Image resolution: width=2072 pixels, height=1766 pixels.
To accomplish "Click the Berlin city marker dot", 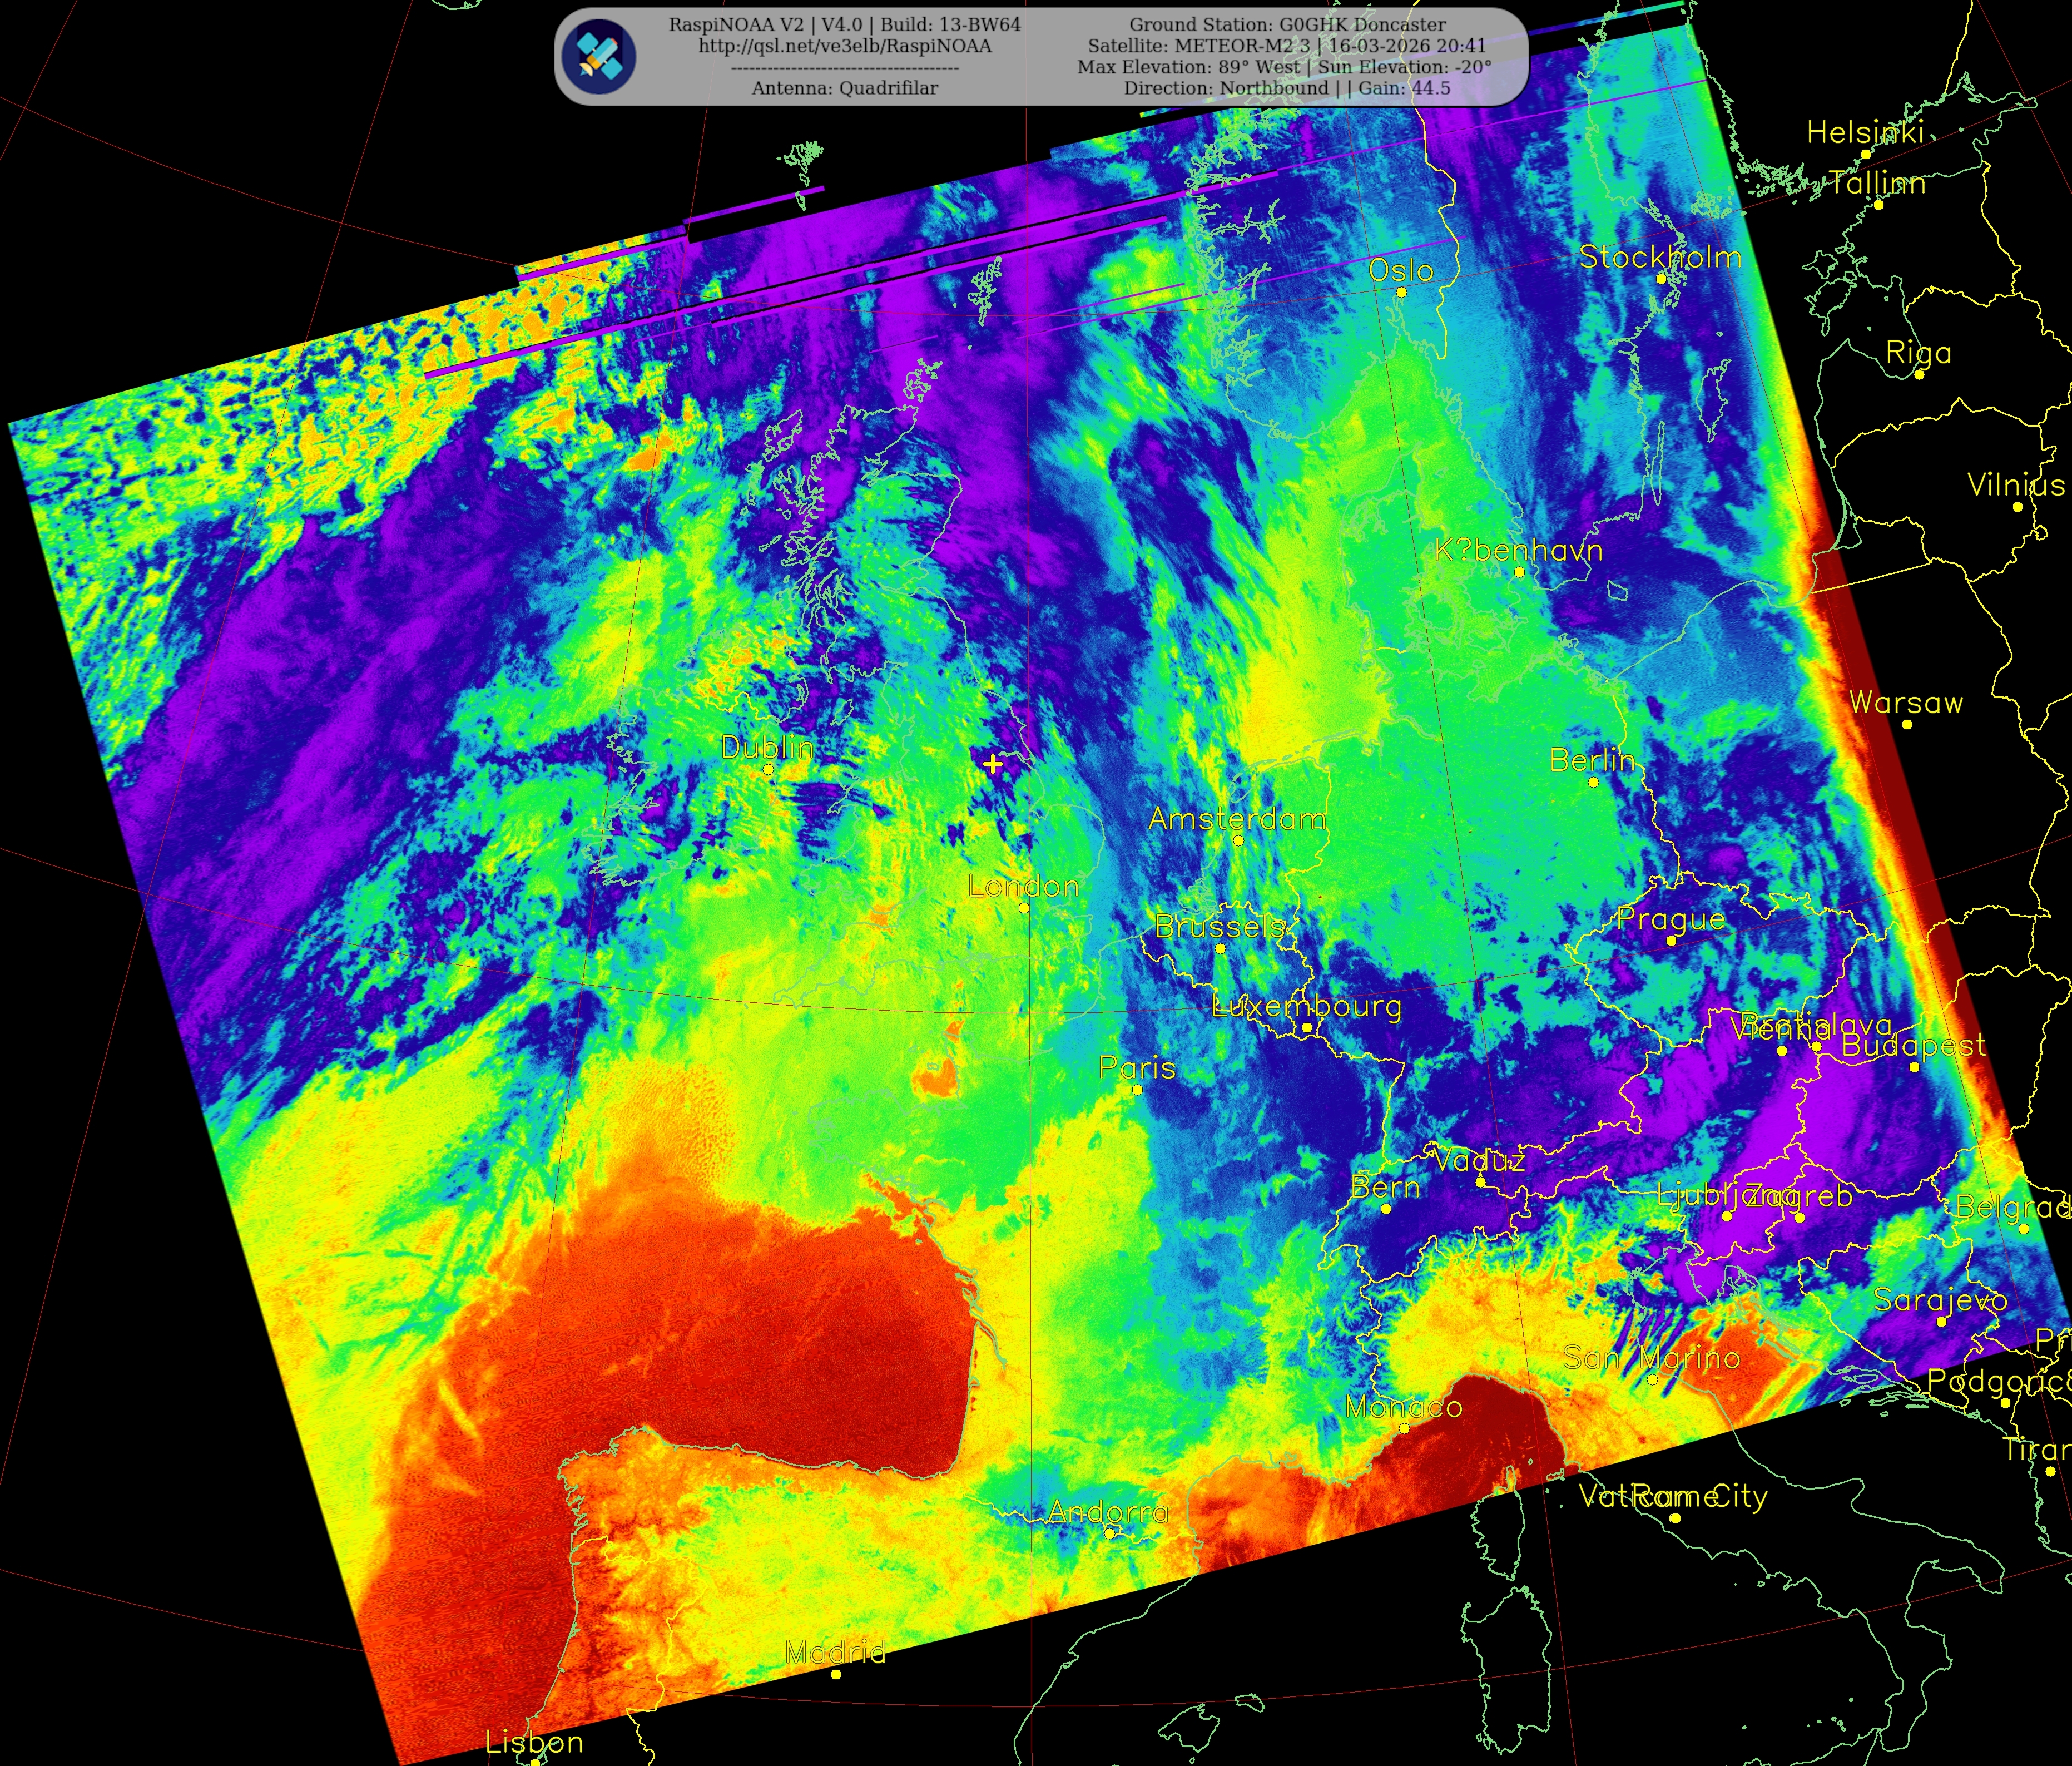I will coord(1593,782).
